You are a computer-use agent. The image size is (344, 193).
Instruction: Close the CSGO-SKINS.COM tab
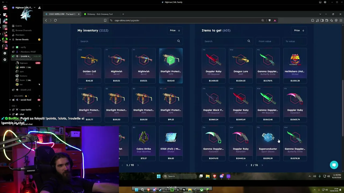(x=79, y=14)
